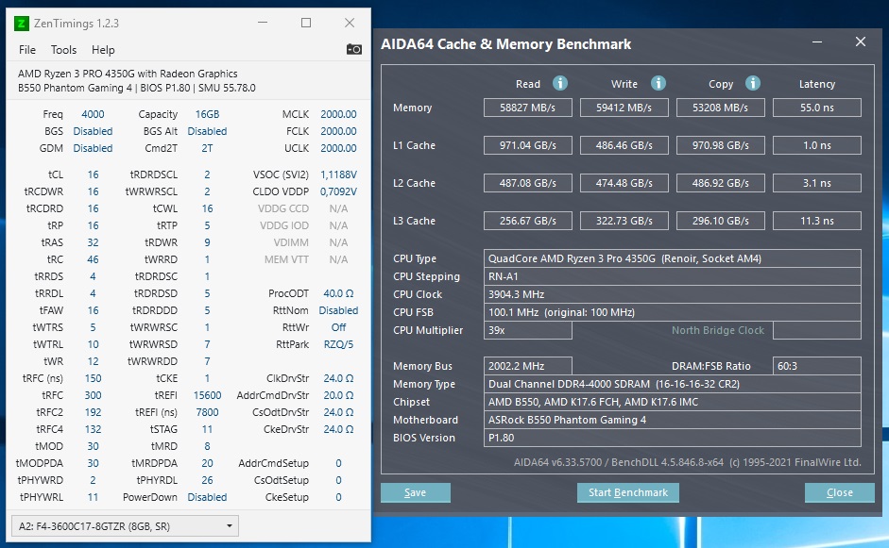Click L2 Cache Latency value 3.1 ns
Screen dimensions: 889x548
pyautogui.click(x=817, y=183)
